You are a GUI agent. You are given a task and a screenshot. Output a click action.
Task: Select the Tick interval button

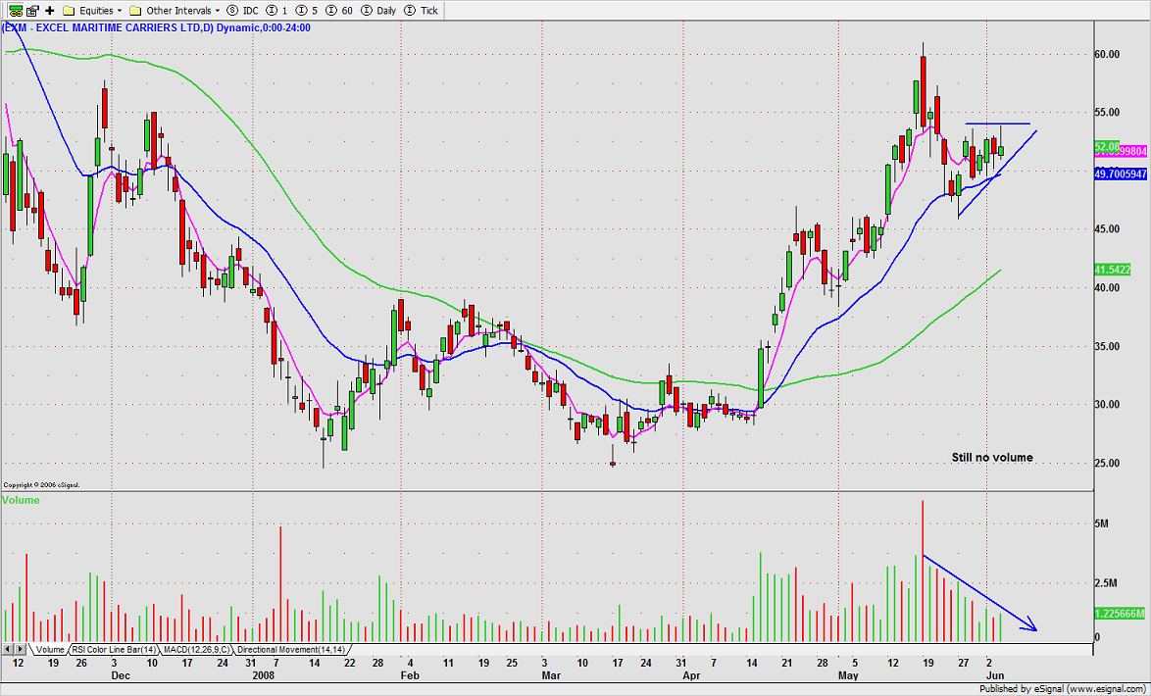click(422, 10)
